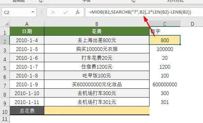This screenshot has width=203, height=123.
Task: Select cell containing 600000000 in column C
Action: click(165, 84)
